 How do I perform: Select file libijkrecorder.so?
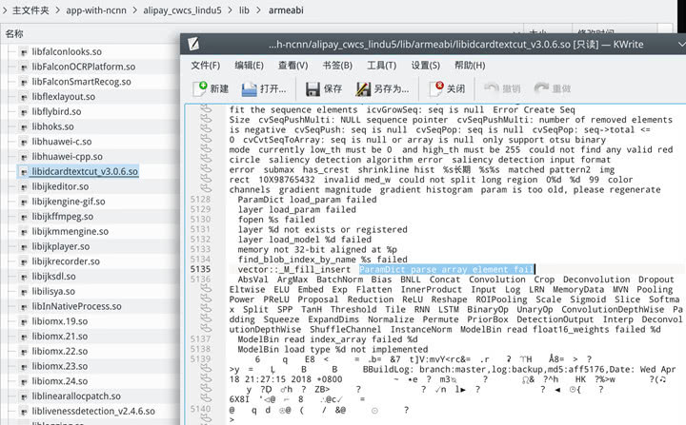point(66,261)
